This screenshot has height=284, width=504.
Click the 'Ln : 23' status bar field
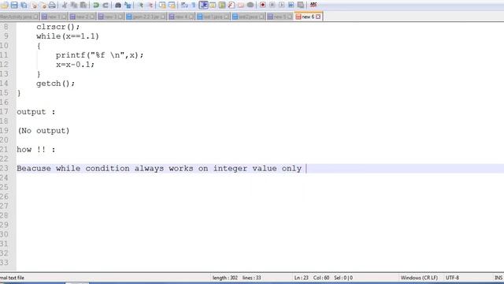(301, 278)
